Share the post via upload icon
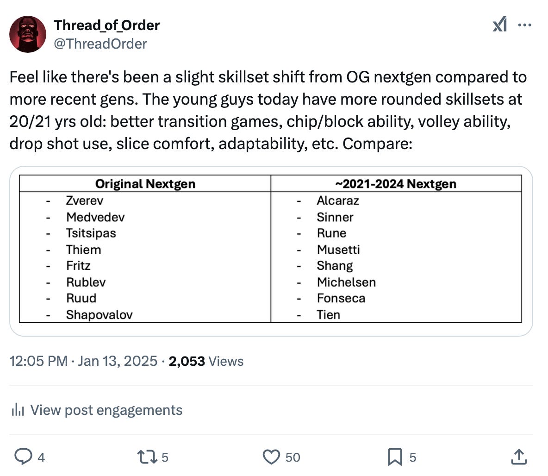548x476 pixels. point(519,457)
